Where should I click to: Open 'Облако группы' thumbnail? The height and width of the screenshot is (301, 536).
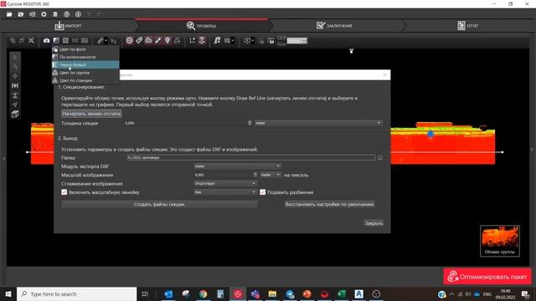(x=500, y=241)
